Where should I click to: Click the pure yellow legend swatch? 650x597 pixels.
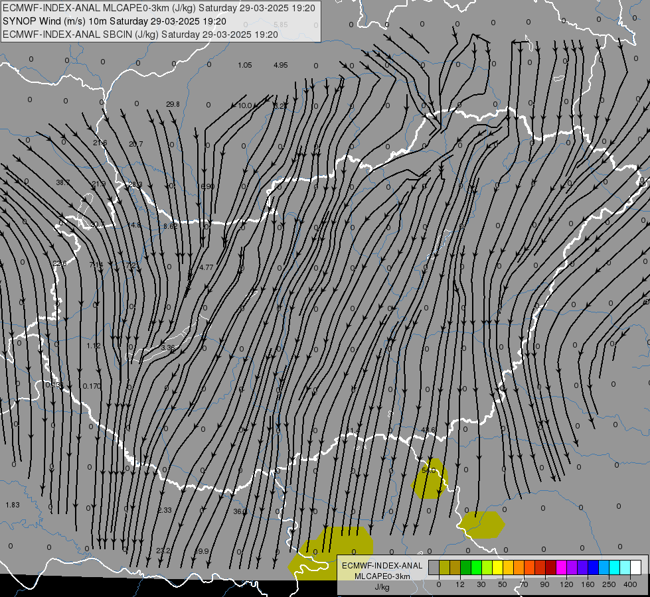coord(498,567)
